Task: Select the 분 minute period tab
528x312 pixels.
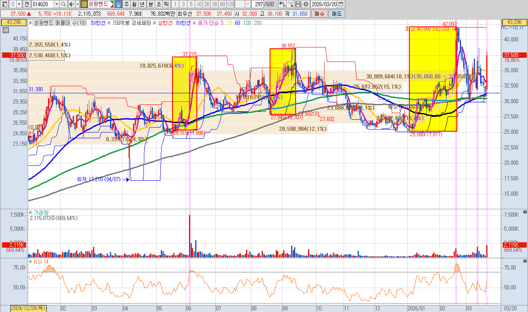Action: click(x=151, y=4)
